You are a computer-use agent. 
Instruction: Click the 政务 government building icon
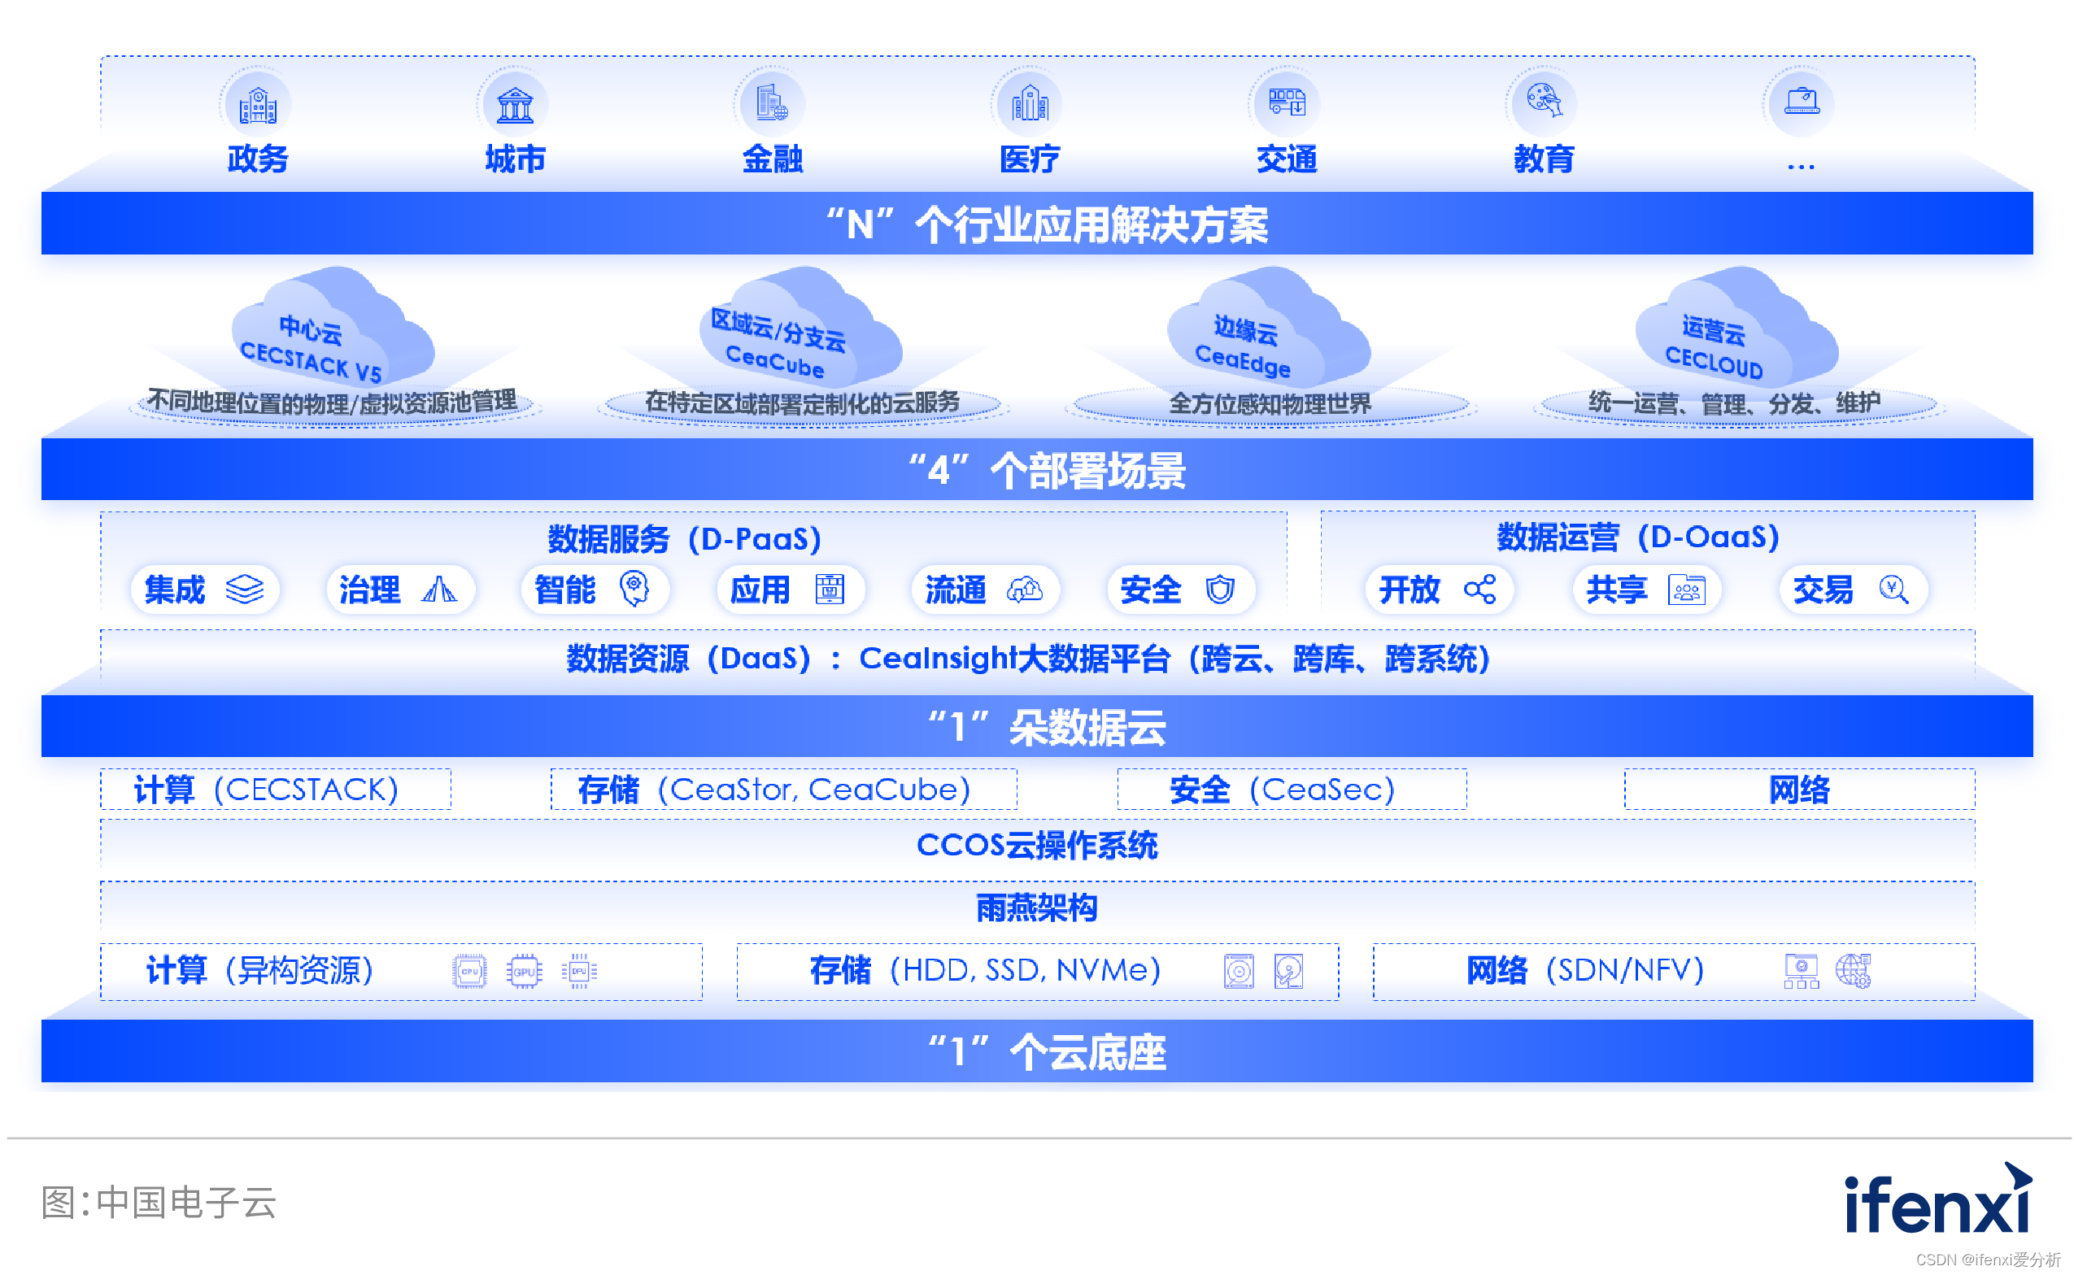[x=257, y=105]
